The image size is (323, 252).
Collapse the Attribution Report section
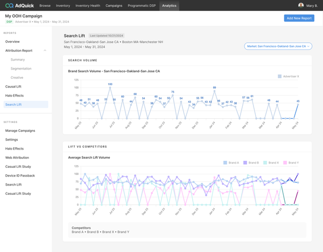point(45,51)
